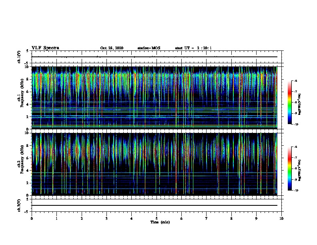Click the "station=MOS" header text
This screenshot has height=245, width=317.
(x=149, y=48)
